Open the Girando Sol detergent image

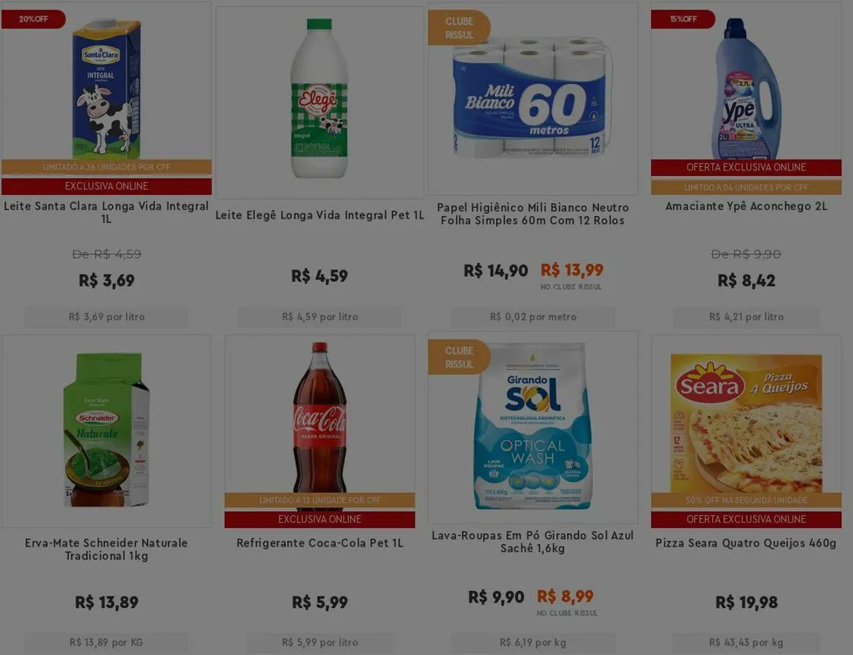[x=532, y=427]
